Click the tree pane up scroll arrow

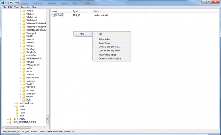[48, 11]
